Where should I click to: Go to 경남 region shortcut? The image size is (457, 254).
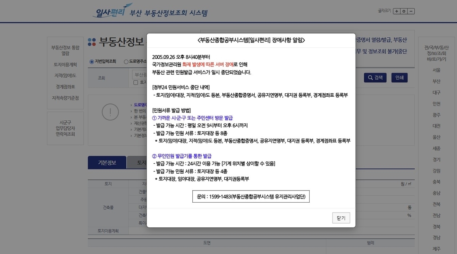pyautogui.click(x=436, y=238)
